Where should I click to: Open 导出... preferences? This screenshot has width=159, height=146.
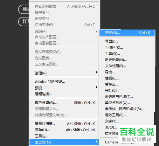[x=127, y=72]
